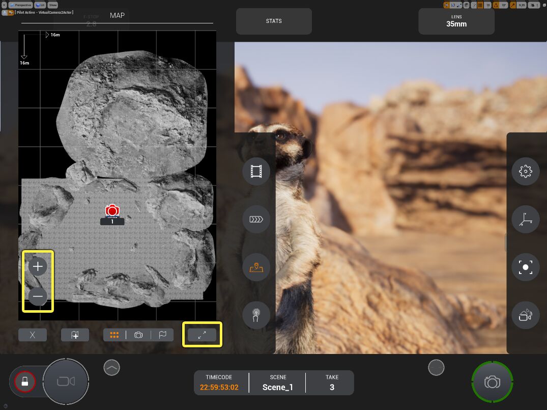The image size is (547, 410).
Task: Open the Show viewport options dropdown
Action: pos(53,5)
